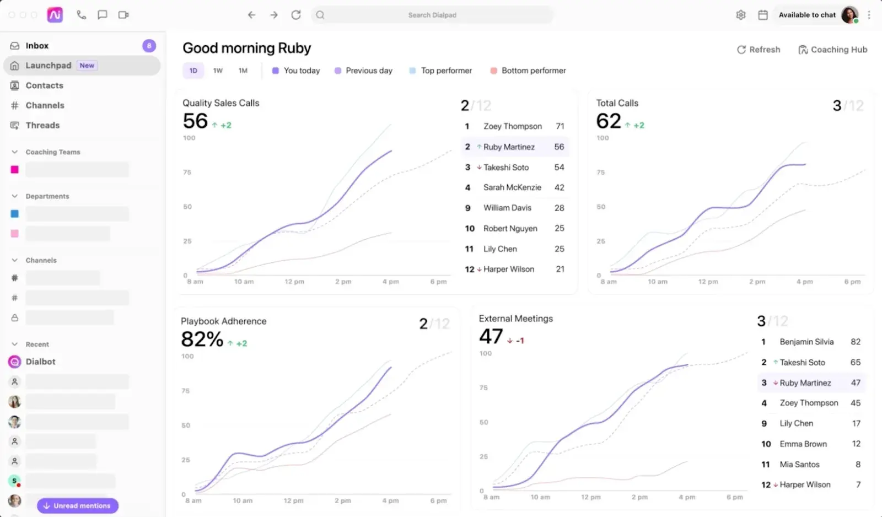Start a video meeting via camera icon
This screenshot has height=517, width=882.
click(x=123, y=15)
